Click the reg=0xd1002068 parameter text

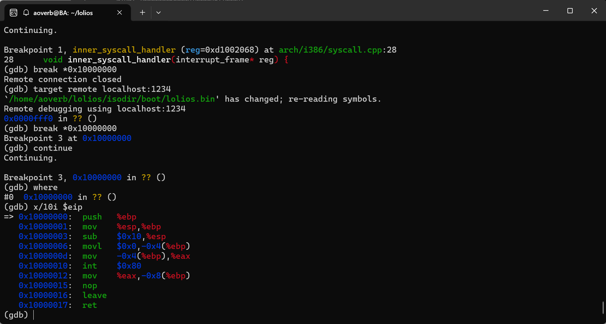pyautogui.click(x=220, y=50)
